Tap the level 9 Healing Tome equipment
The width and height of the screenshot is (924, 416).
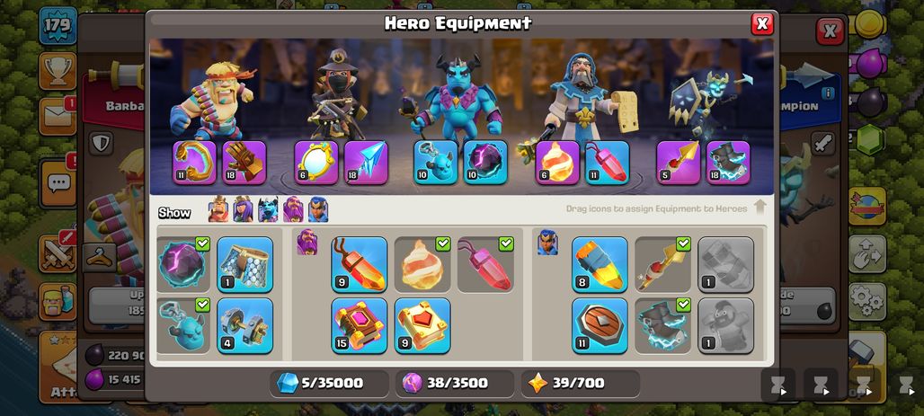click(422, 325)
